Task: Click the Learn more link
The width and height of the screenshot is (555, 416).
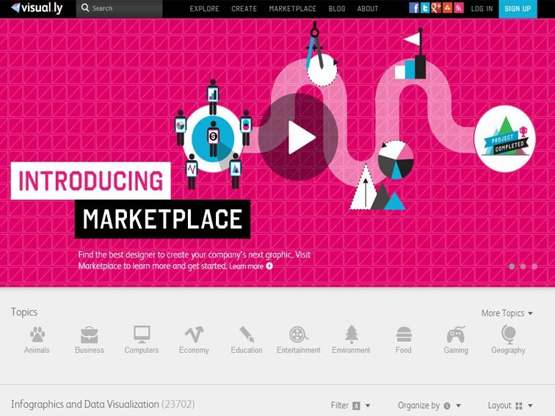Action: tap(247, 266)
